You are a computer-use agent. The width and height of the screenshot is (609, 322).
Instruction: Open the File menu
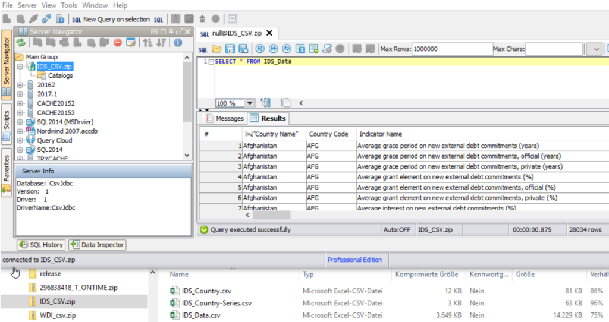7,5
